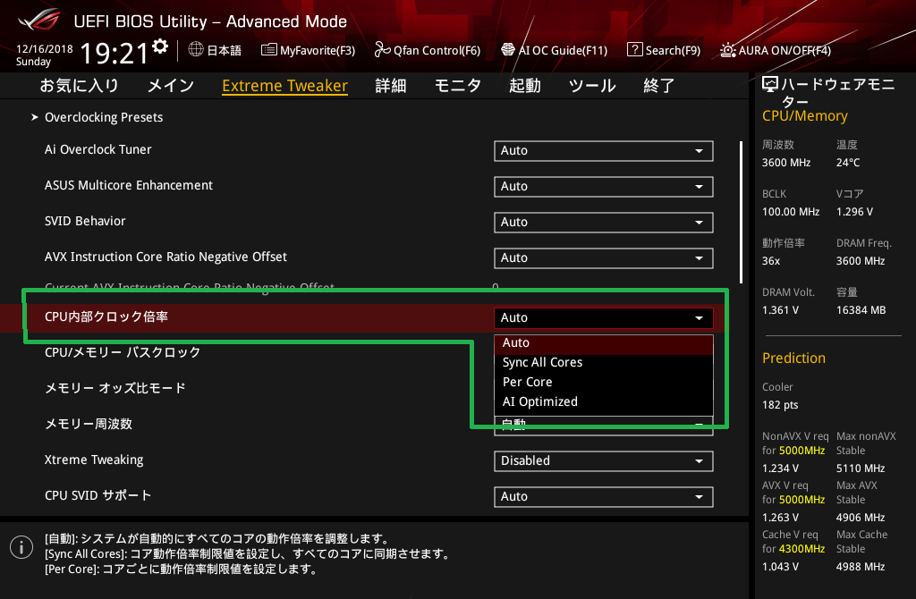Click the 19:21 clock display
916x599 pixels.
pyautogui.click(x=114, y=54)
